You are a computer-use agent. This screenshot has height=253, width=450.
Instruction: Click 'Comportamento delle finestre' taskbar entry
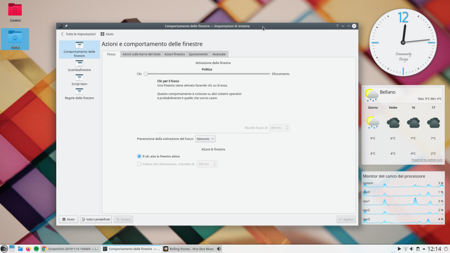point(132,249)
